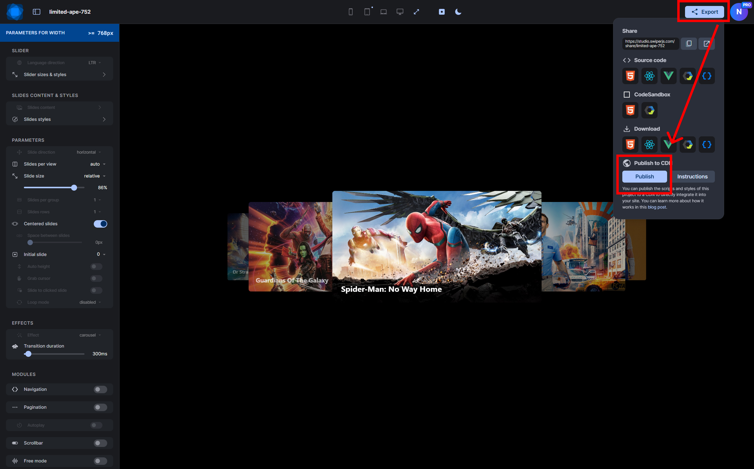Select the laptop viewport icon
754x469 pixels.
coord(383,12)
